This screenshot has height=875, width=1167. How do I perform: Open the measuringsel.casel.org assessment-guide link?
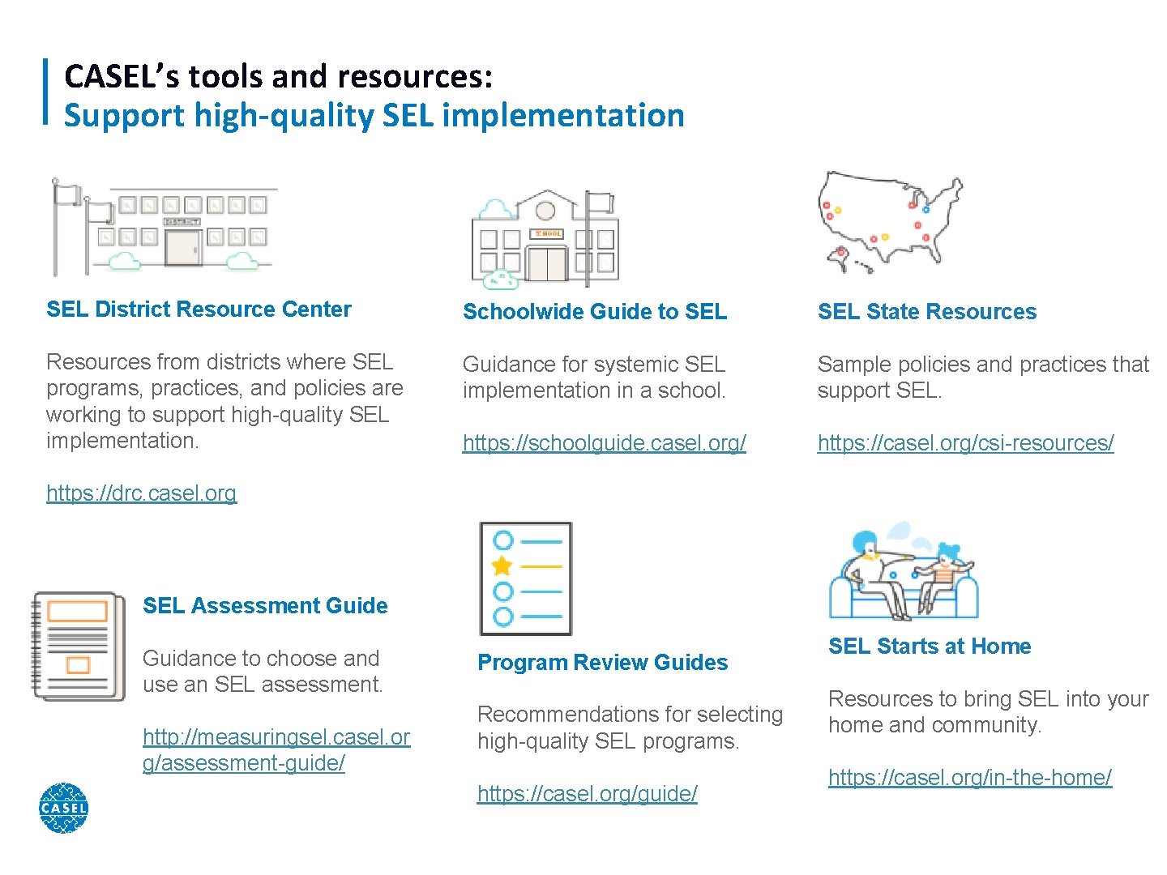(276, 749)
